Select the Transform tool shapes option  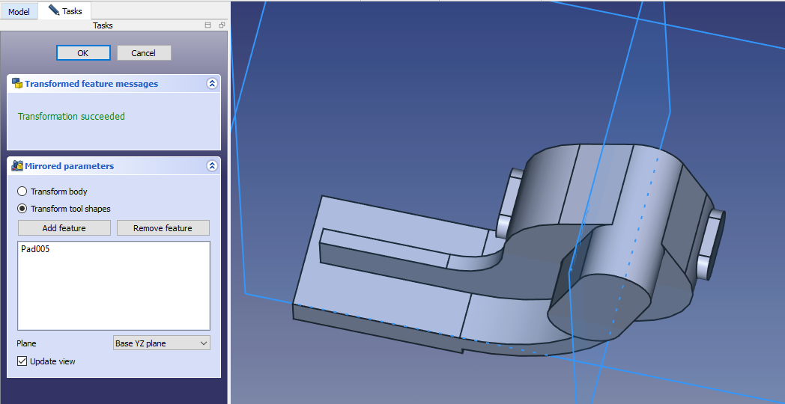point(22,209)
